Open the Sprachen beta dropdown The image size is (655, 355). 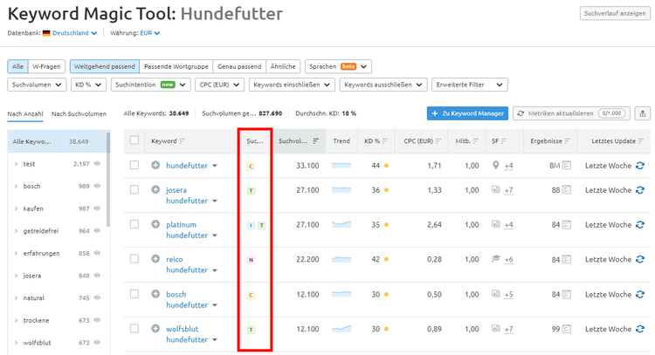tap(338, 66)
